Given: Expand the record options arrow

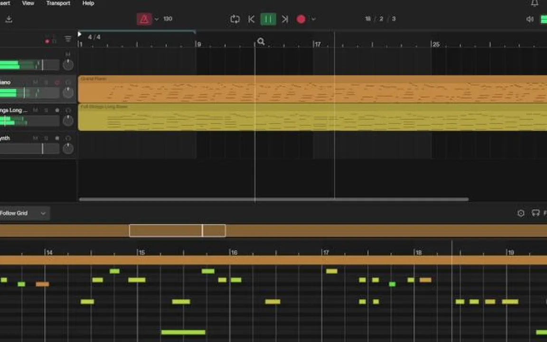Looking at the screenshot, I should pos(313,19).
